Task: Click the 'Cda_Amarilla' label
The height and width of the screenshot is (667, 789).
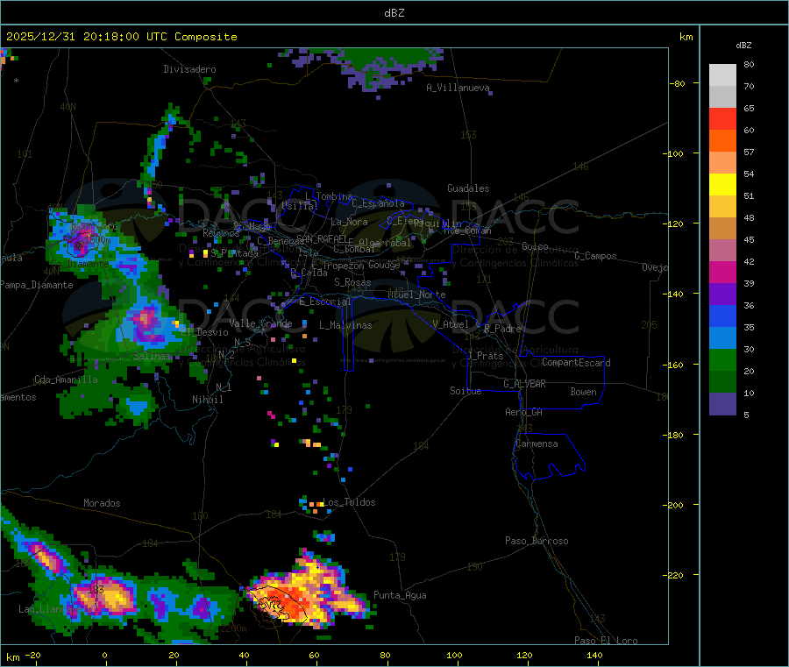Action: click(66, 380)
